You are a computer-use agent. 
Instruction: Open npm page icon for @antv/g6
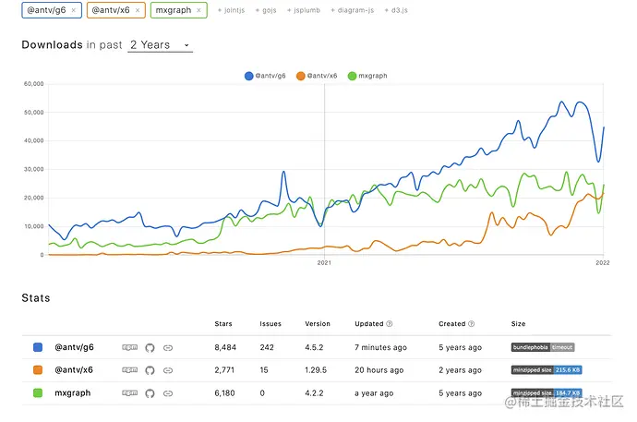pos(129,347)
